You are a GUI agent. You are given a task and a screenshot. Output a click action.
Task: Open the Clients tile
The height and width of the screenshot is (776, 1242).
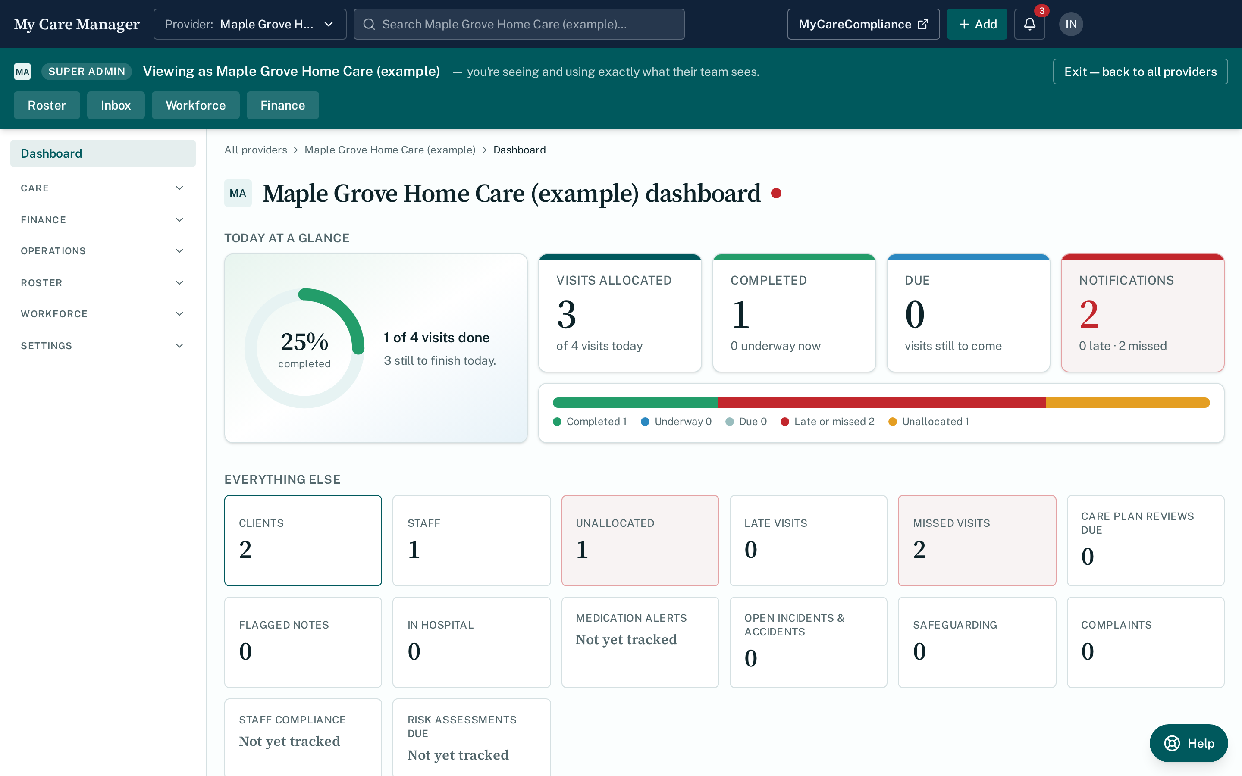(303, 541)
